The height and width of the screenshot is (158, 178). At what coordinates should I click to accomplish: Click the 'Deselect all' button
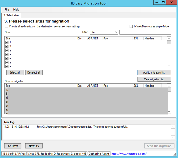[x=34, y=72]
